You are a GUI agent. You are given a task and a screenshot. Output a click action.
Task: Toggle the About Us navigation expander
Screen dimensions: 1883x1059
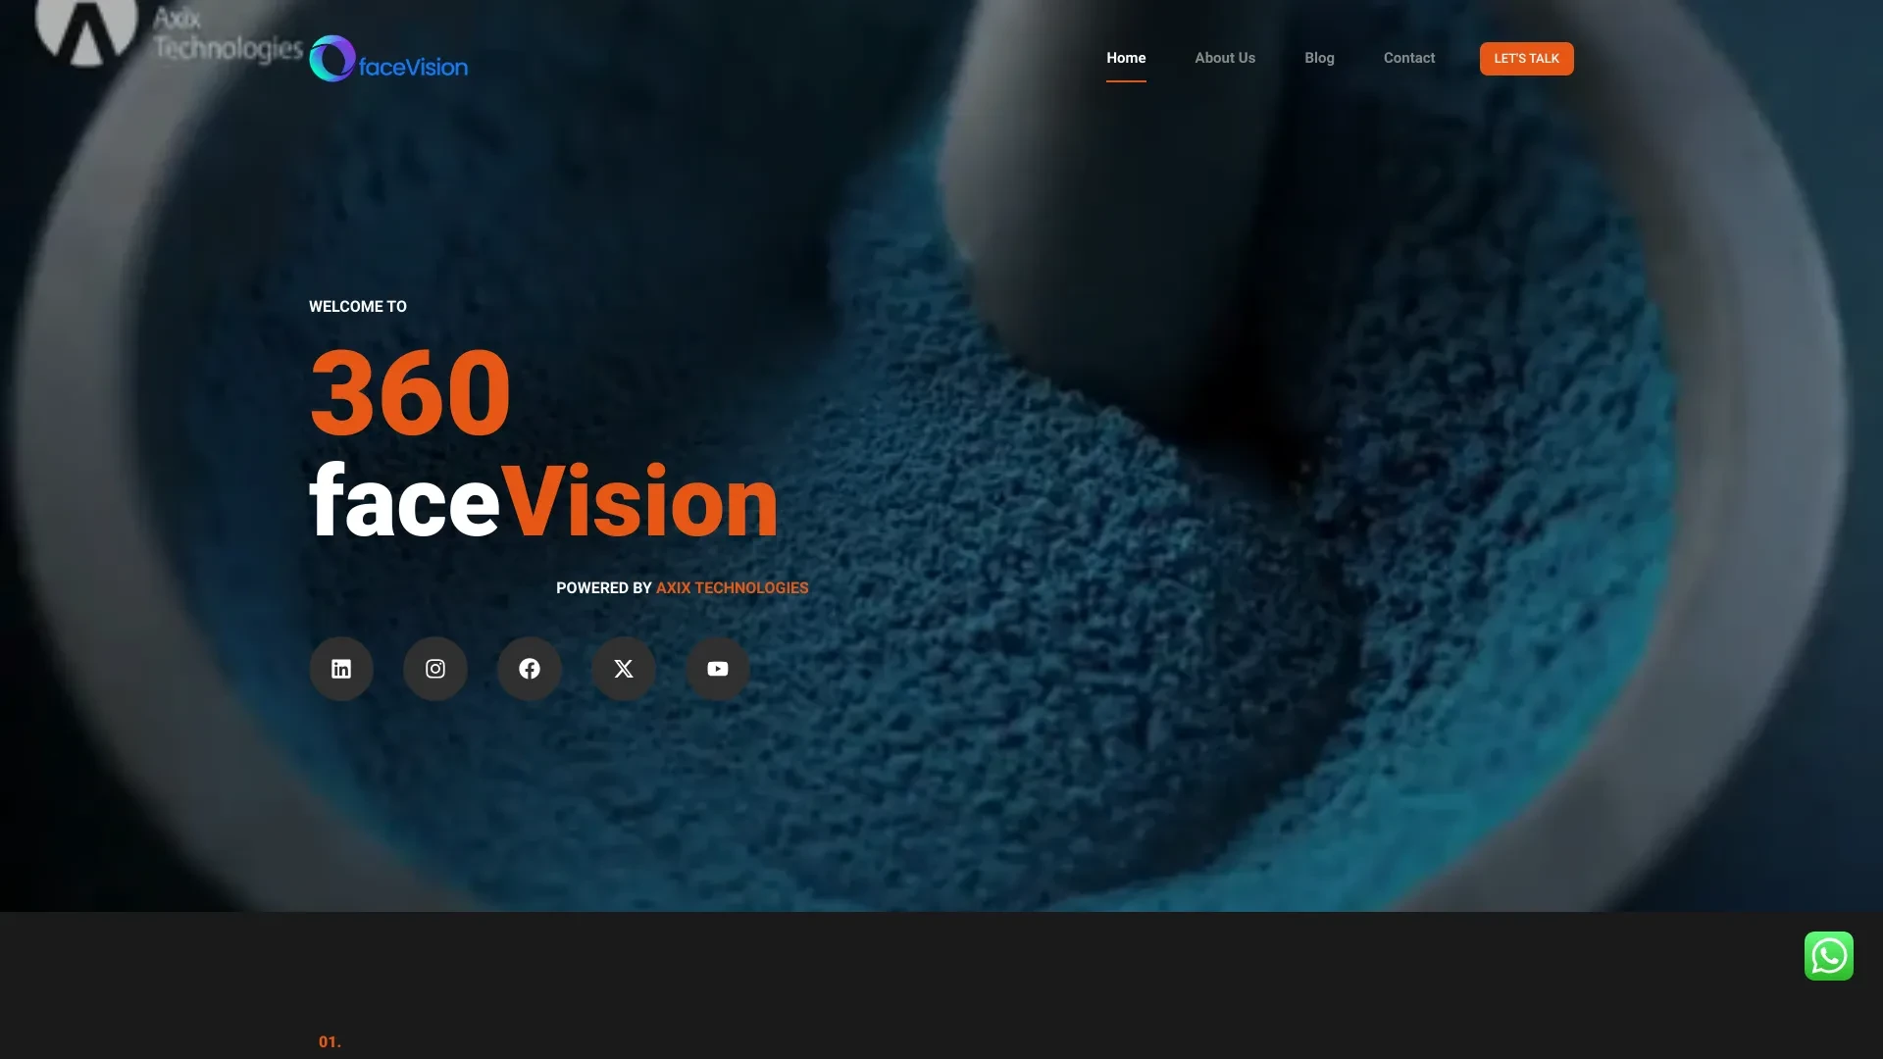coord(1225,58)
